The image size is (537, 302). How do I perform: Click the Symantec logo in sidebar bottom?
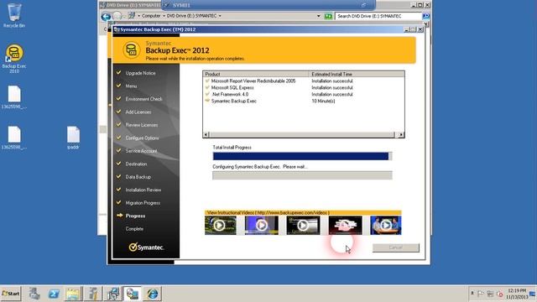pyautogui.click(x=146, y=247)
